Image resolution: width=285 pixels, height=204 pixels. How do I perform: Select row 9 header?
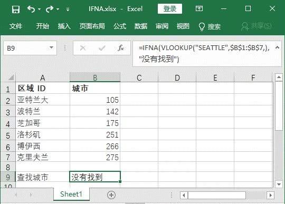[8, 177]
